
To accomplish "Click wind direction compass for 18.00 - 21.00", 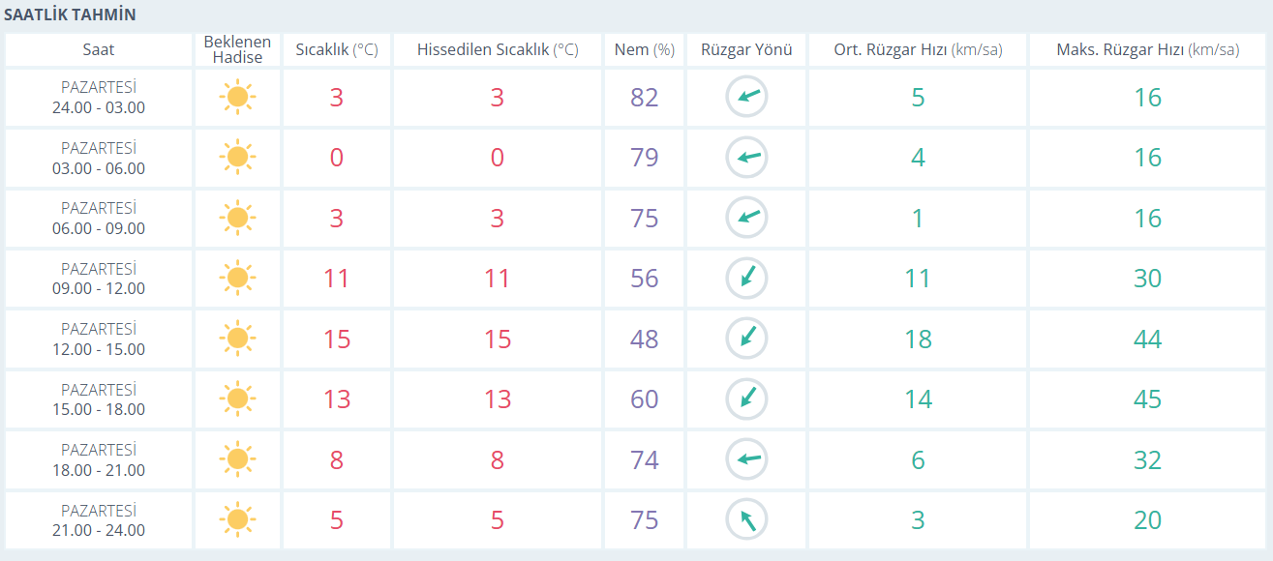I will point(746,459).
